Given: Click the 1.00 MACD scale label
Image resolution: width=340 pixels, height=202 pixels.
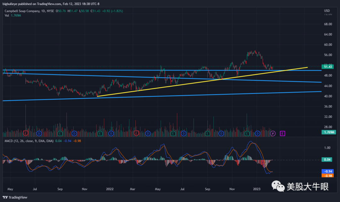Looking at the screenshot, I should point(327,148).
